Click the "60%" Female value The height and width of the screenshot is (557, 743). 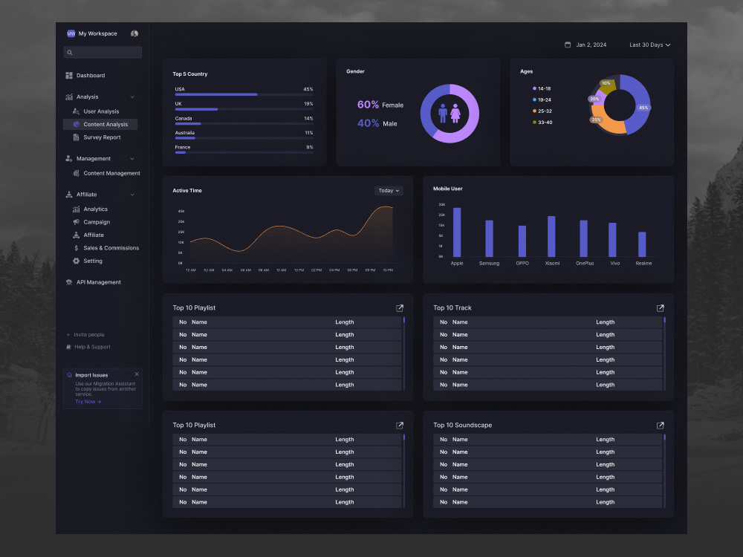[368, 104]
